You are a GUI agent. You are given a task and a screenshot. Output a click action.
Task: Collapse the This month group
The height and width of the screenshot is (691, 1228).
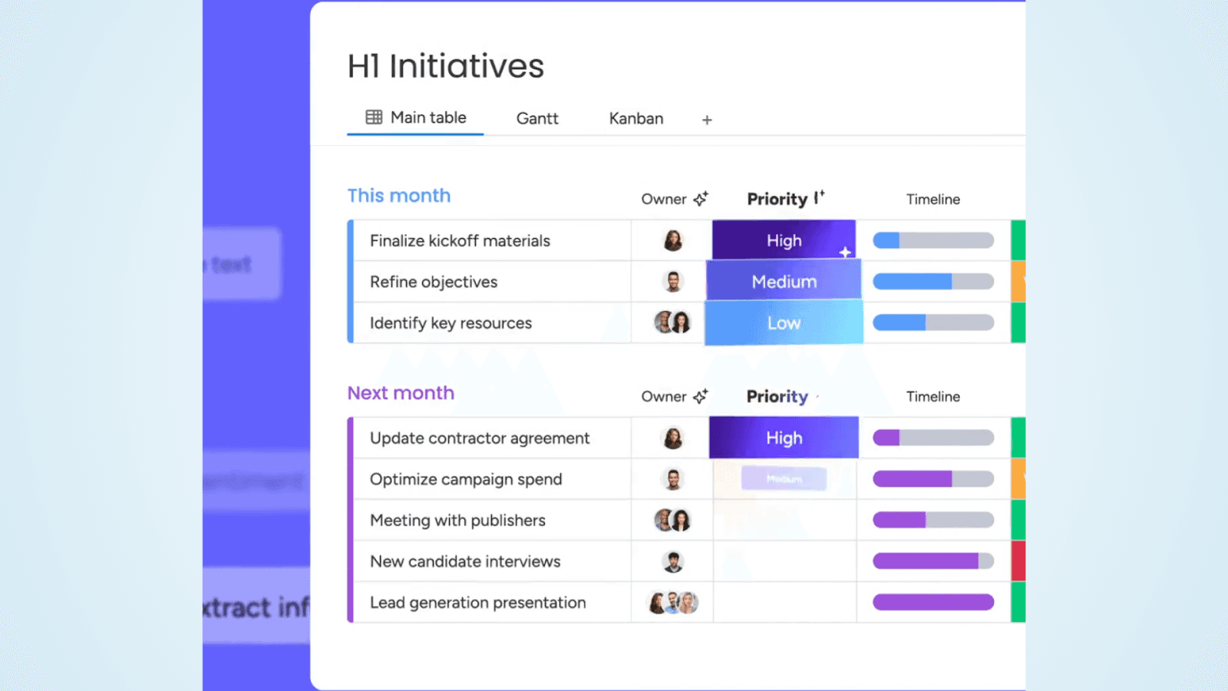click(399, 196)
